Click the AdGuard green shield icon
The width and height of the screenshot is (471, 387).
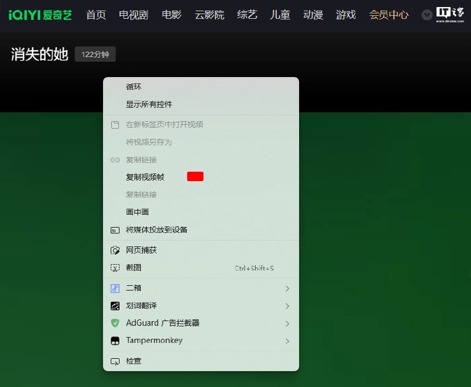pyautogui.click(x=115, y=323)
